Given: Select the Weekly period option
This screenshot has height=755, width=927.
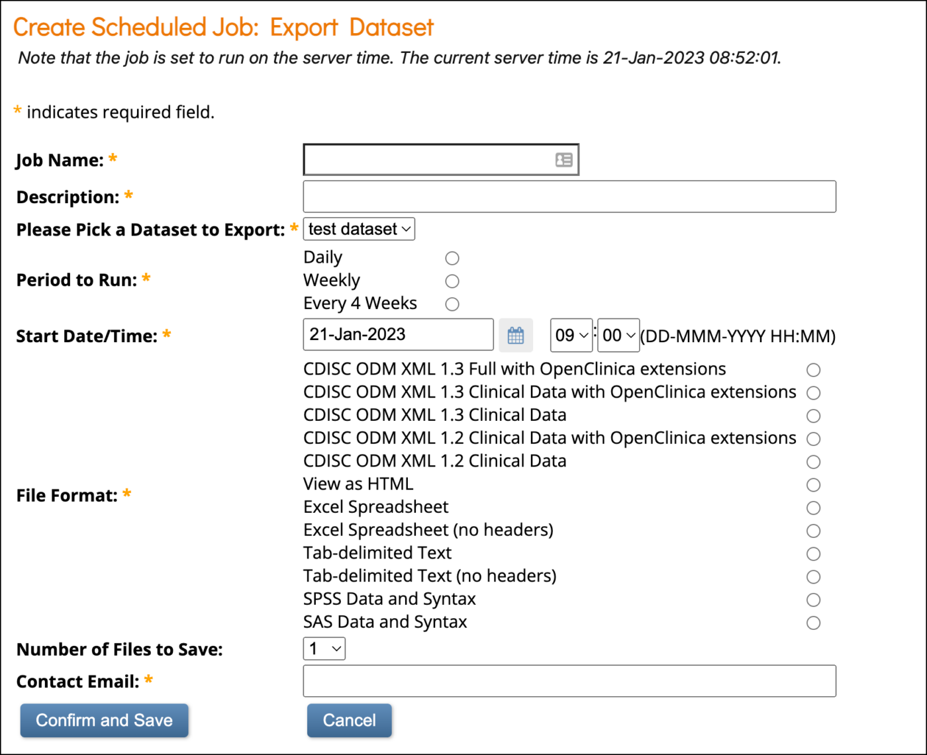Looking at the screenshot, I should 452,281.
